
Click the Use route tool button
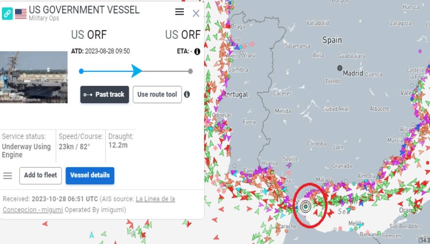coord(157,94)
